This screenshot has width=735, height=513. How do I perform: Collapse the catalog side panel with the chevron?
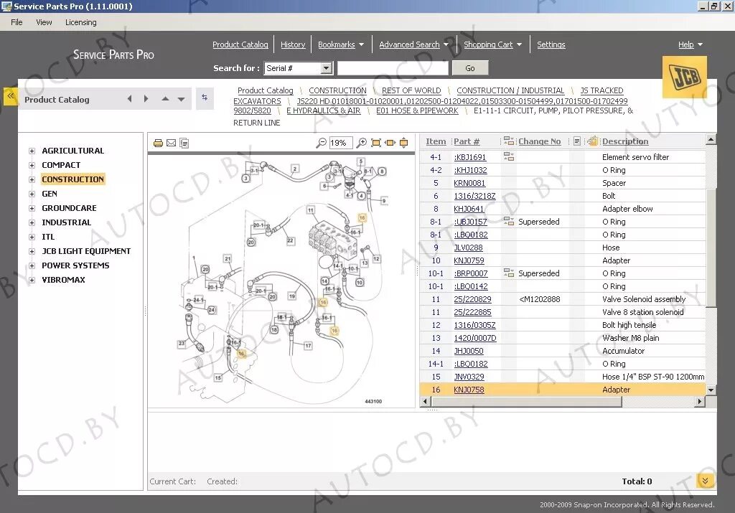click(10, 97)
